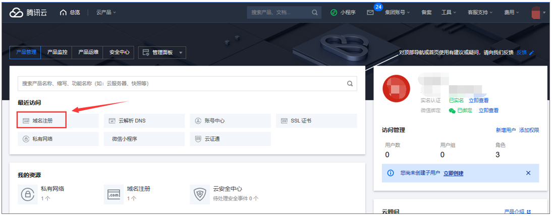The image size is (552, 216).
Task: Open the 小程序 mini program icon
Action: point(334,13)
